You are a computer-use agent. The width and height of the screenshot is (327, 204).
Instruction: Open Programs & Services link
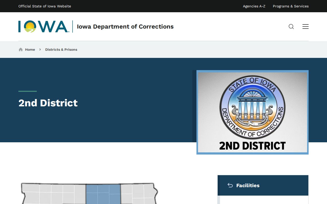291,6
